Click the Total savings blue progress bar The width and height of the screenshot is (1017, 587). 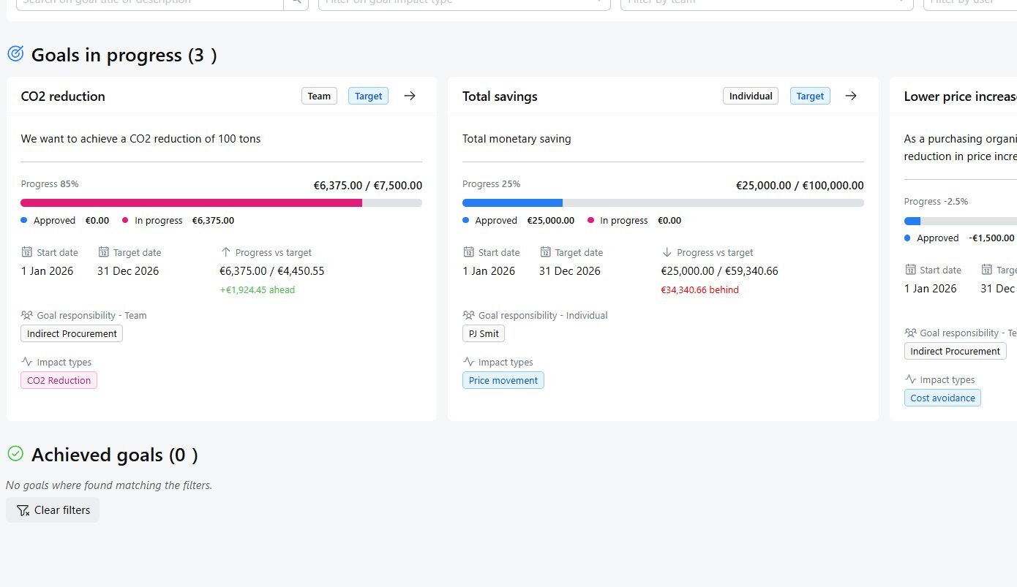[x=512, y=202]
